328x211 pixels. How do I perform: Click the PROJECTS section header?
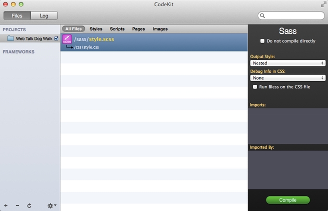click(14, 30)
